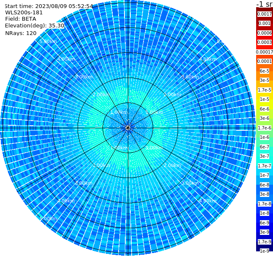Click the 3e-8 color scale value
Viewport: 273px width, 256px height.
pyautogui.click(x=265, y=194)
